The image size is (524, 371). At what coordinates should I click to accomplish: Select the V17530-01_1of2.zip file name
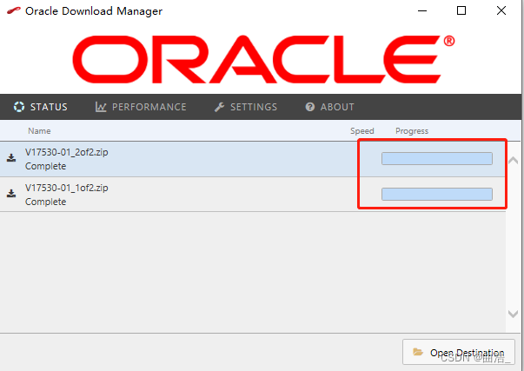[x=67, y=188]
